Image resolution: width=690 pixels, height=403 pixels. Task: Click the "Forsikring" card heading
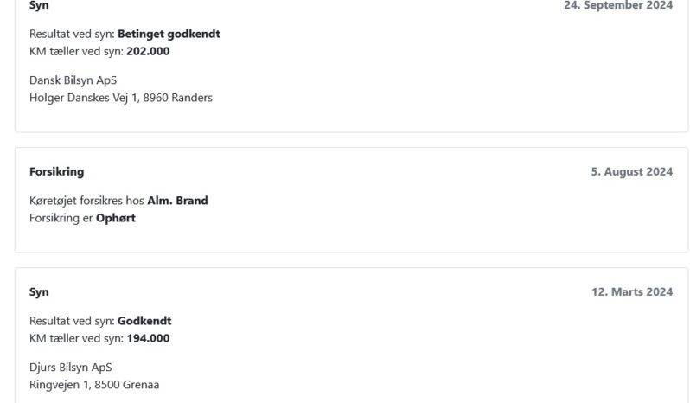[x=56, y=171]
